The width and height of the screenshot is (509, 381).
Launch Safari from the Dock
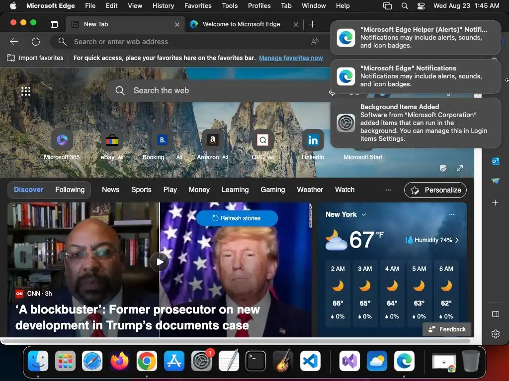point(92,361)
